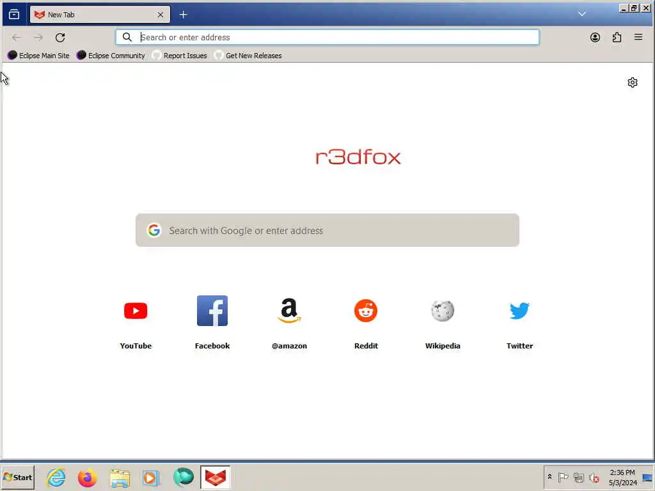Open the taskbar clock and date
655x491 pixels.
[x=622, y=477]
